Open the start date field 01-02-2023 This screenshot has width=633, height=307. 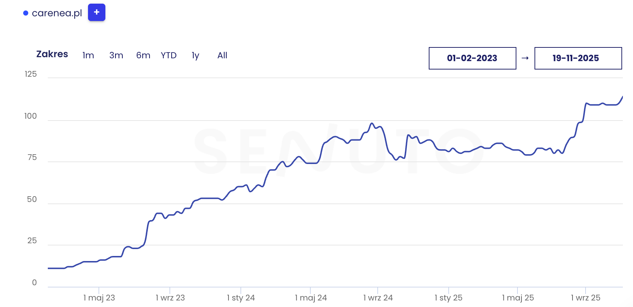click(x=472, y=58)
